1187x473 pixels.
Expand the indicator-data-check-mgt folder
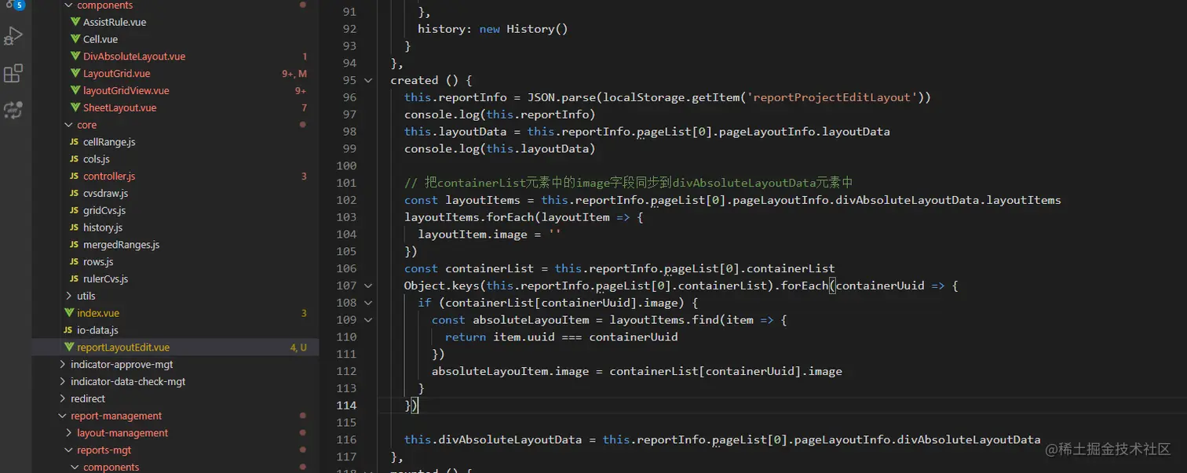click(63, 382)
